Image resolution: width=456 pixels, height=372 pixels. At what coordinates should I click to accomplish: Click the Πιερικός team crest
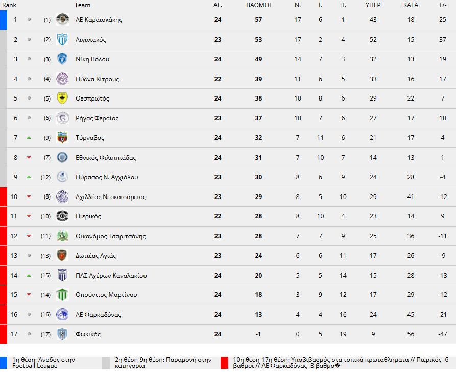tap(62, 216)
